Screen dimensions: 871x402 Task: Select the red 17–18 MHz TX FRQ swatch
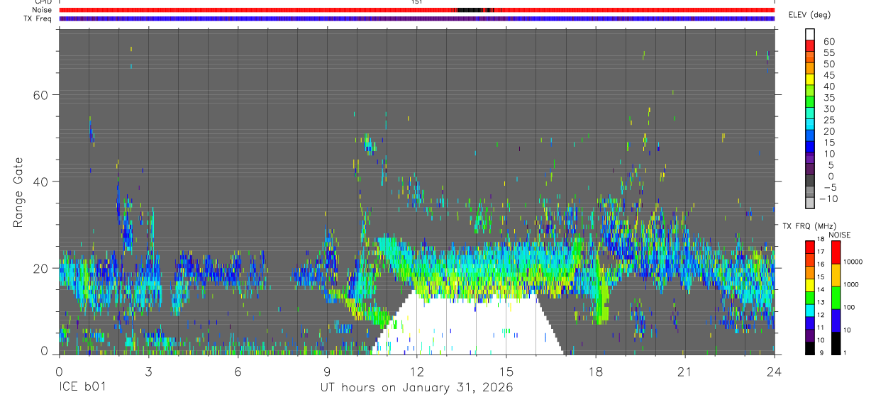pyautogui.click(x=810, y=247)
